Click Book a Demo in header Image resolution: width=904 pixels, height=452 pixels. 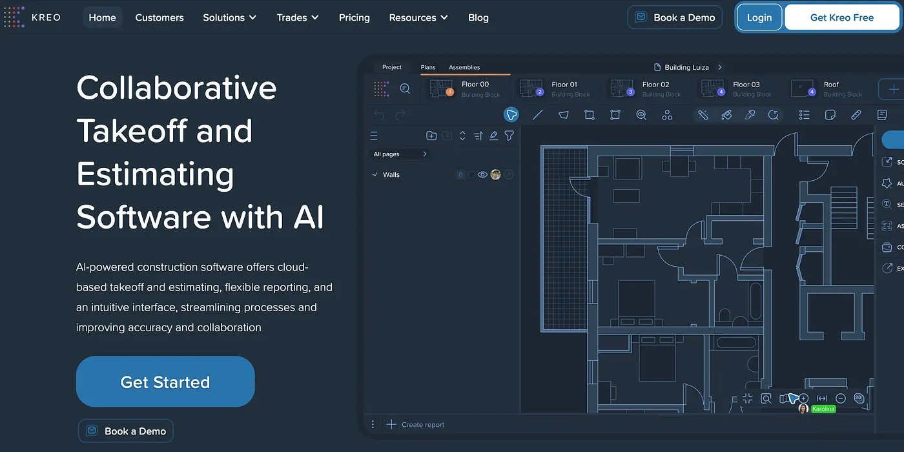click(x=675, y=17)
